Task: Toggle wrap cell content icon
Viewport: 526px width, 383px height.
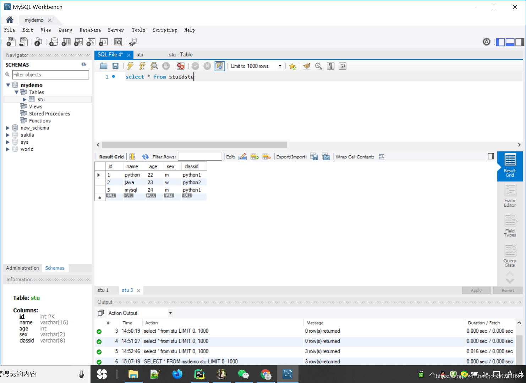Action: coord(381,157)
